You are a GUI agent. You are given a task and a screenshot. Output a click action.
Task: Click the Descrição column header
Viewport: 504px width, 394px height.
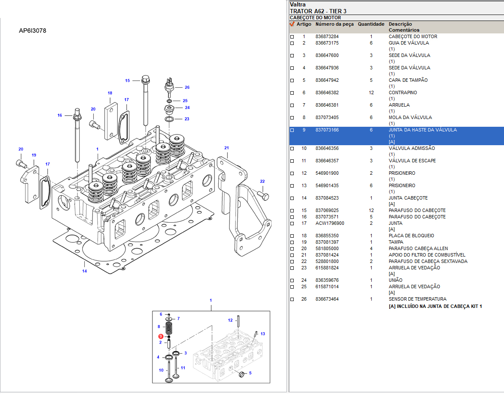coord(400,24)
